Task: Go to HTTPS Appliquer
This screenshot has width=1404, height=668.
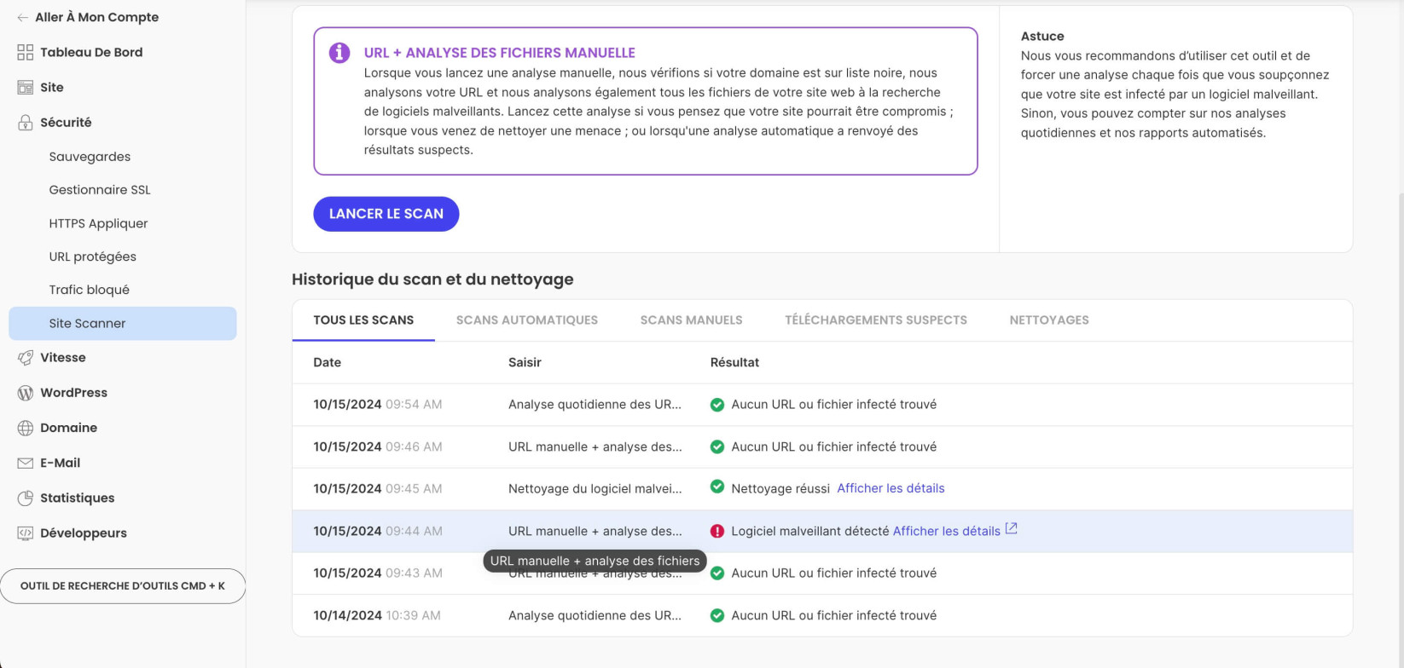Action: coord(98,223)
